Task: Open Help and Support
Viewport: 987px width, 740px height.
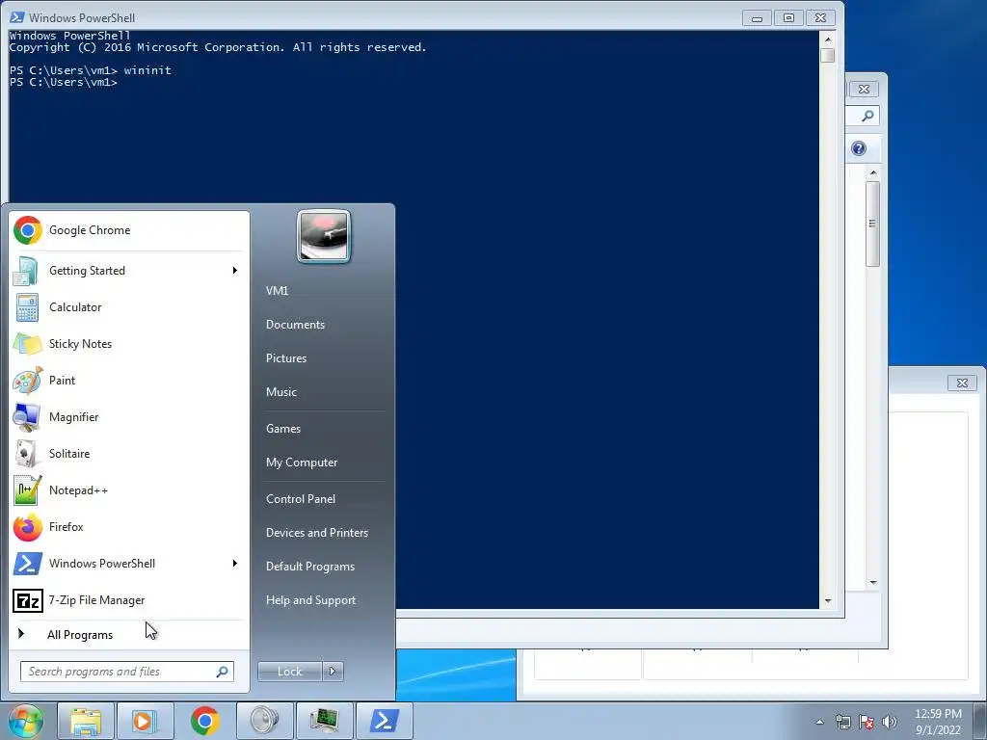Action: (310, 600)
